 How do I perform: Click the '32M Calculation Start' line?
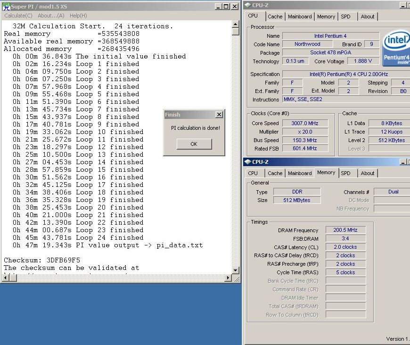pos(92,26)
